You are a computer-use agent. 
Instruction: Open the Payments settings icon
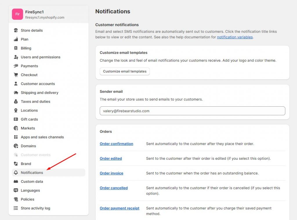16,66
